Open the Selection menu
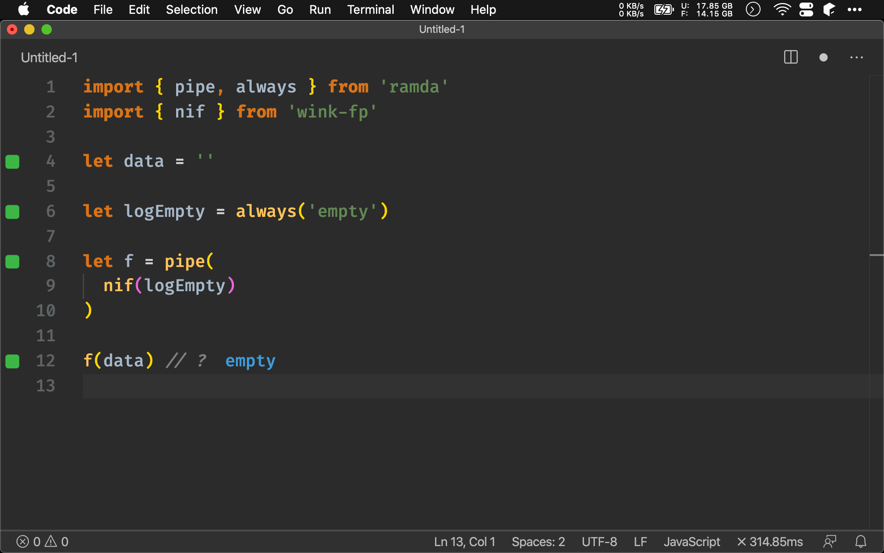The image size is (884, 553). pyautogui.click(x=192, y=10)
